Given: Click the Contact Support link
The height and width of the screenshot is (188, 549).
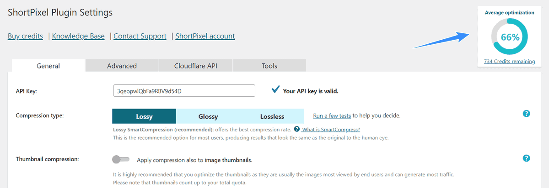Looking at the screenshot, I should 140,36.
